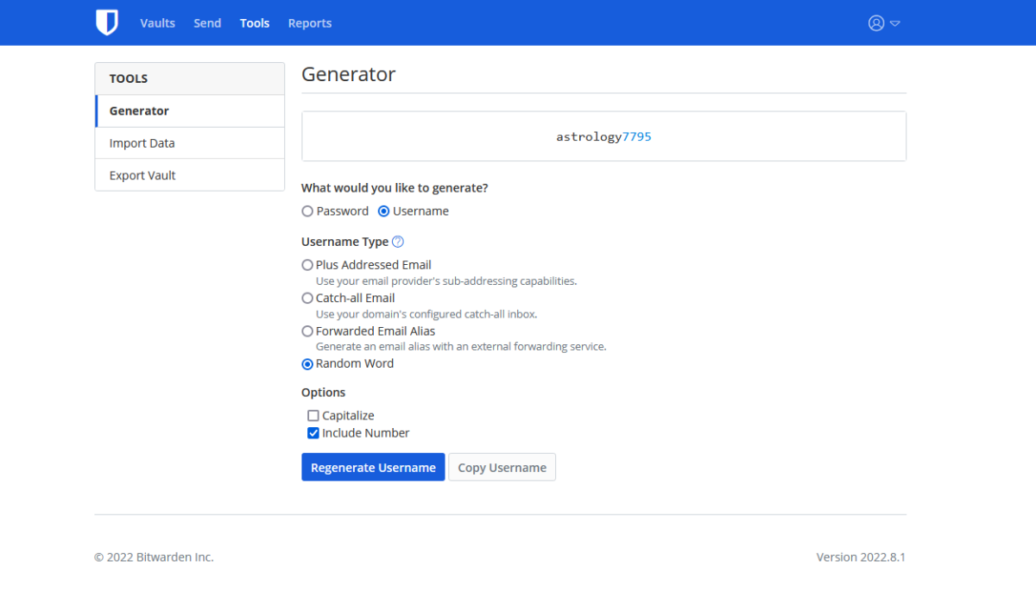Click Copy Username button
Image resolution: width=1036 pixels, height=611 pixels.
tap(502, 467)
